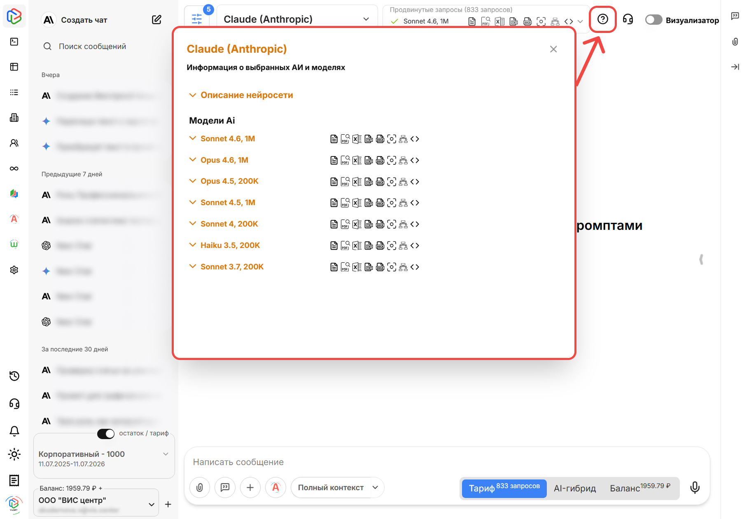The height and width of the screenshot is (519, 749).
Task: Toggle the Визуализатор switch
Action: pos(653,20)
